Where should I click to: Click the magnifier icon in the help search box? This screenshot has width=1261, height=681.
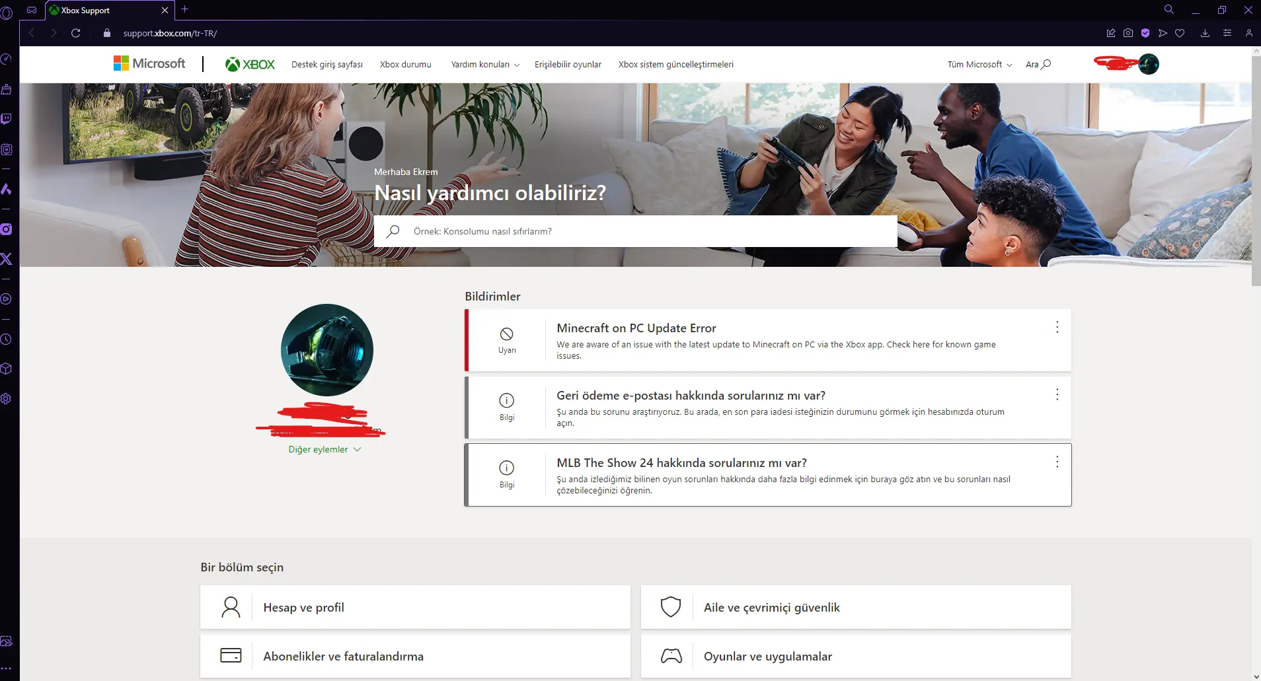[393, 231]
